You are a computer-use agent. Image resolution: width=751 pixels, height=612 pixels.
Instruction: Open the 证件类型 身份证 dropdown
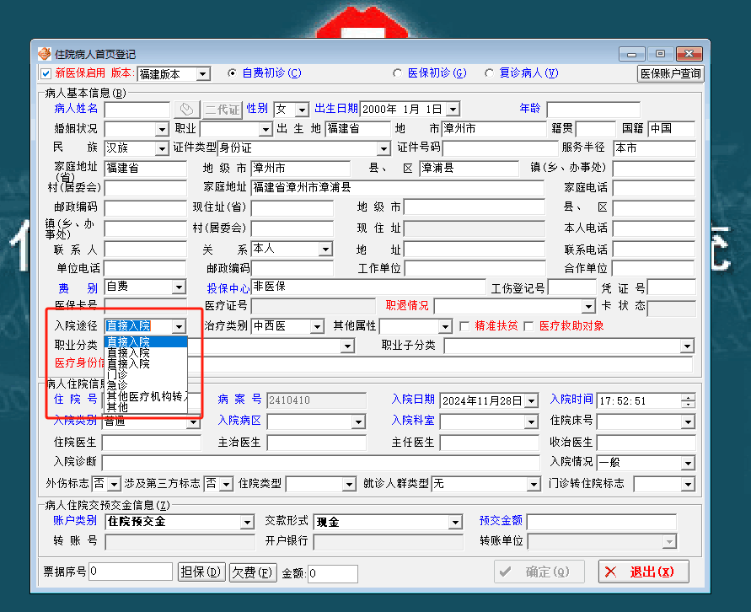tap(384, 149)
